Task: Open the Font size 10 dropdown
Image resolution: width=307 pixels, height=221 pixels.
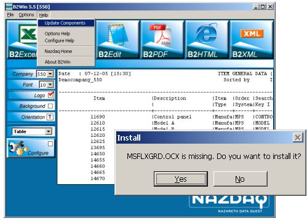Action: point(50,84)
